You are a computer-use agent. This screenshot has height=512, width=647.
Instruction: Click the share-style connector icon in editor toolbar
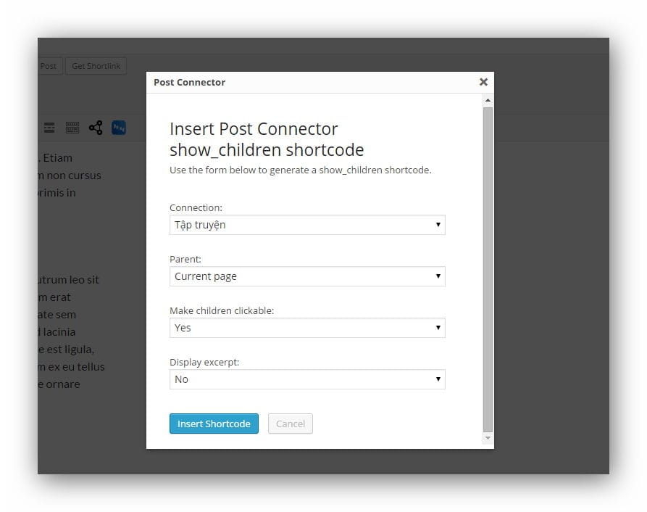tap(96, 128)
